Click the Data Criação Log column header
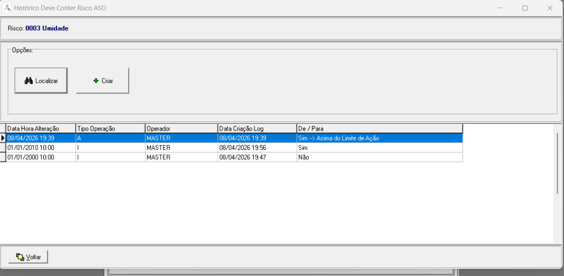 pos(257,129)
